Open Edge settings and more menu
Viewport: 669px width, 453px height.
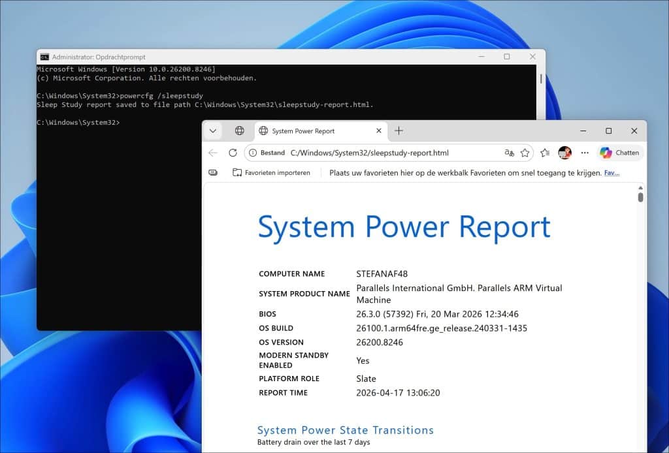[585, 153]
